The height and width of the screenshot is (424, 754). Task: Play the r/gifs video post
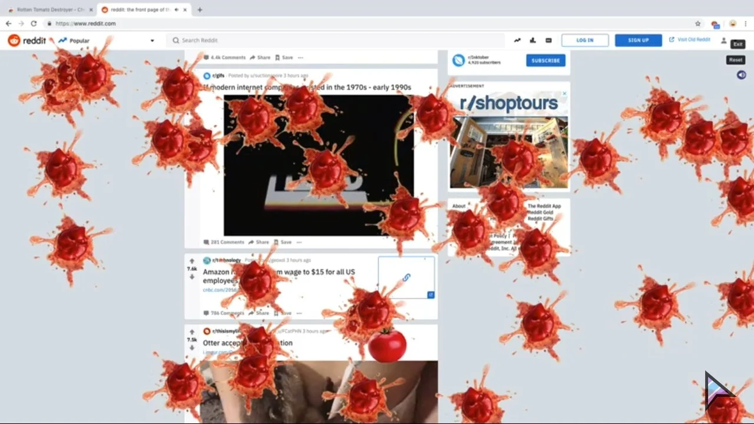(x=318, y=165)
